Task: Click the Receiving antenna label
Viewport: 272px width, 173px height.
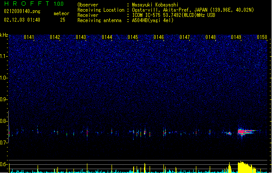Action: coord(99,20)
